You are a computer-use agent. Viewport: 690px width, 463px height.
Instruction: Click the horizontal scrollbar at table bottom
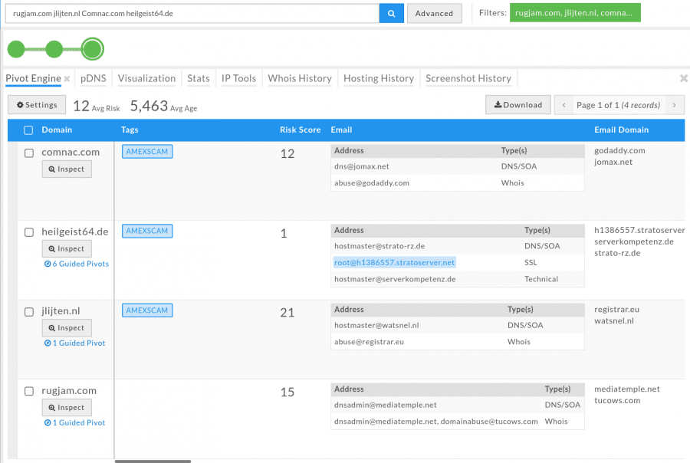(x=153, y=461)
